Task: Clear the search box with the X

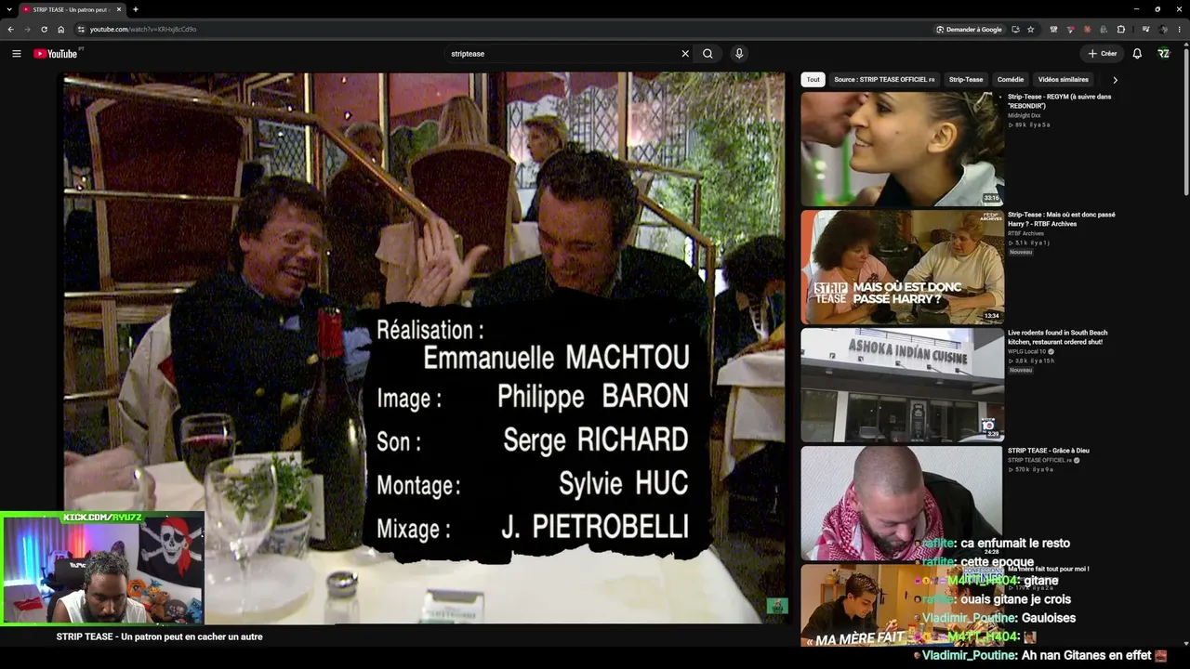Action: (x=685, y=54)
